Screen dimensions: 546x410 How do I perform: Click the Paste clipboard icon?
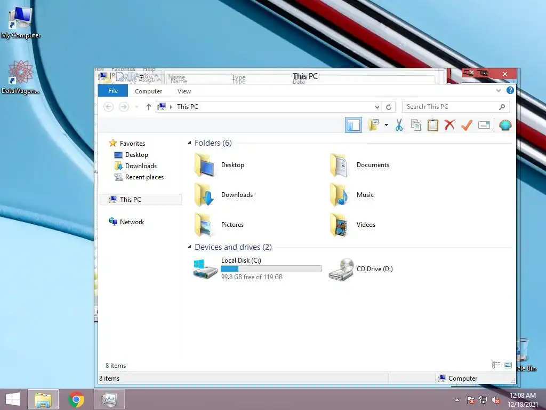point(433,125)
